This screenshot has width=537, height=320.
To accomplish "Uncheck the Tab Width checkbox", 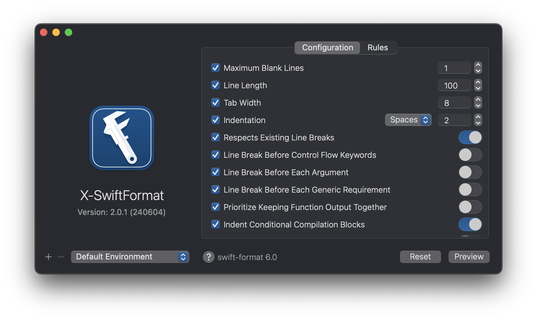I will (x=216, y=103).
